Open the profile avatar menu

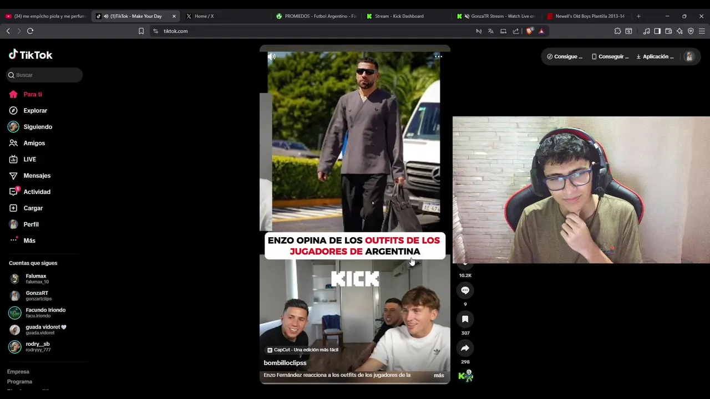[689, 57]
